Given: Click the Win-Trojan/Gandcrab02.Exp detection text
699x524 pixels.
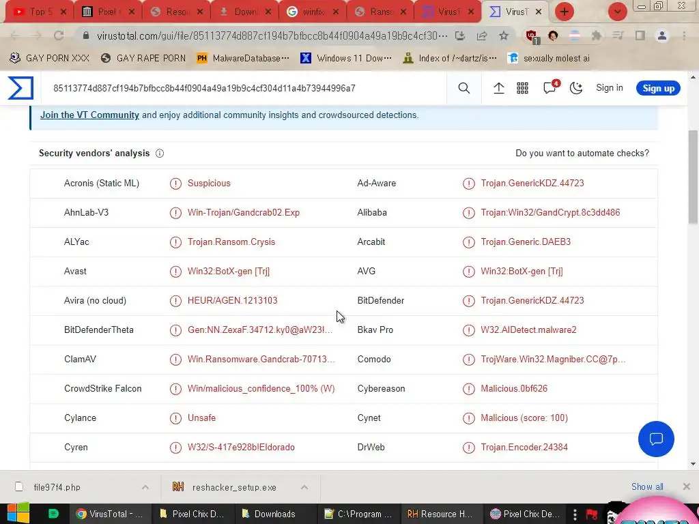Looking at the screenshot, I should click(244, 213).
